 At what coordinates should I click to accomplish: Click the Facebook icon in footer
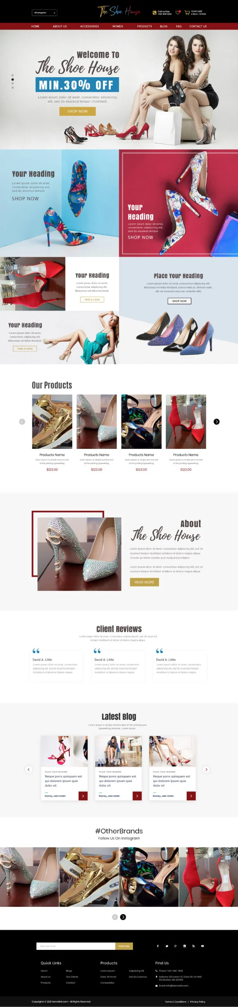click(158, 946)
